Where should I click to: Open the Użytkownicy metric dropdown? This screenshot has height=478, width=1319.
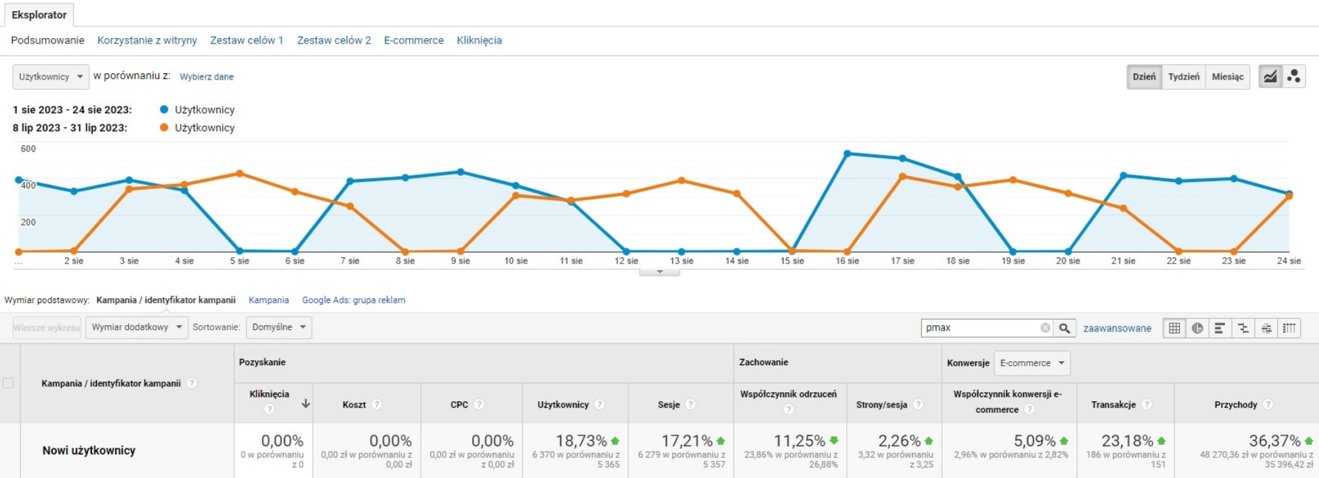51,77
